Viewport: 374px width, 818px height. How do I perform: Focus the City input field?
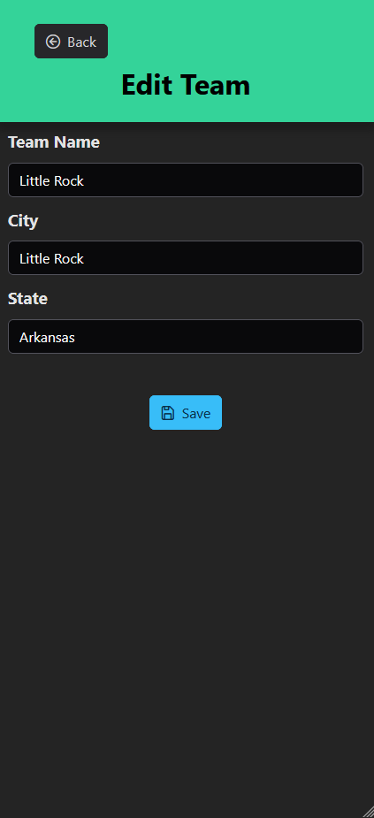click(x=186, y=257)
